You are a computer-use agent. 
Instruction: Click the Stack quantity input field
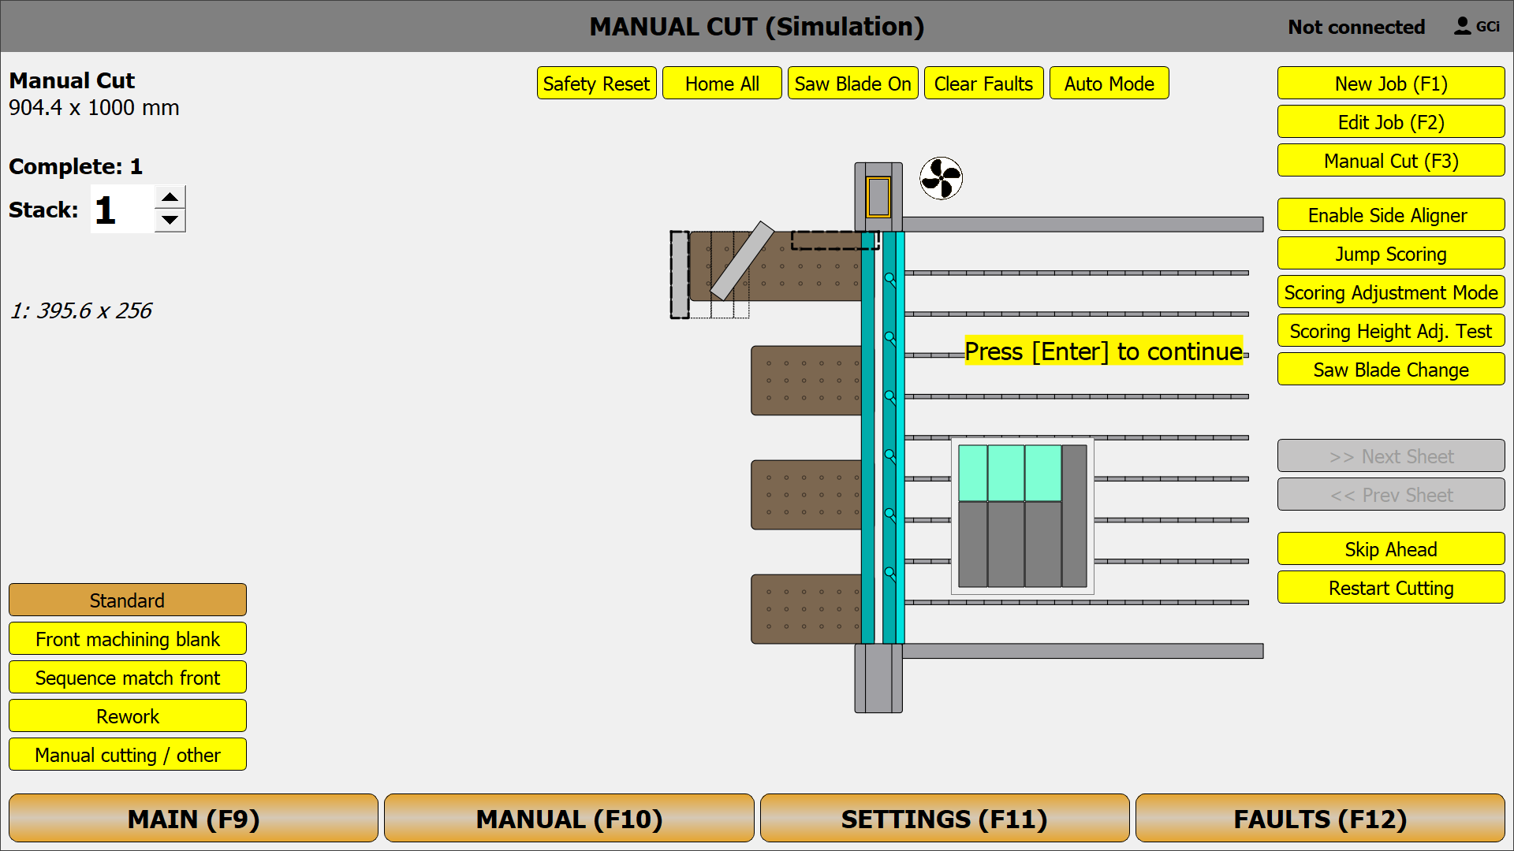120,209
